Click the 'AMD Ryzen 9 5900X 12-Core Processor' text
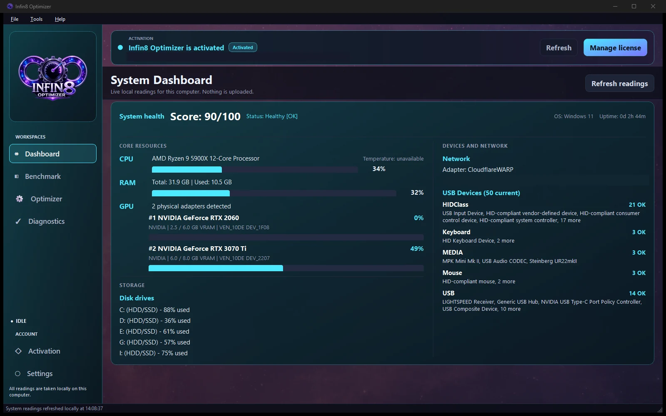This screenshot has width=666, height=416. tap(206, 158)
